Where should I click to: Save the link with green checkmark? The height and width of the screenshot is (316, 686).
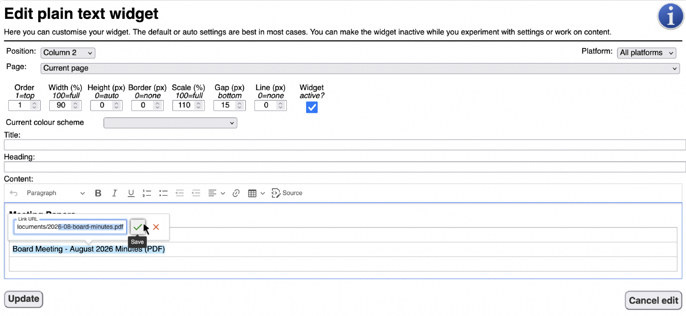pyautogui.click(x=138, y=227)
